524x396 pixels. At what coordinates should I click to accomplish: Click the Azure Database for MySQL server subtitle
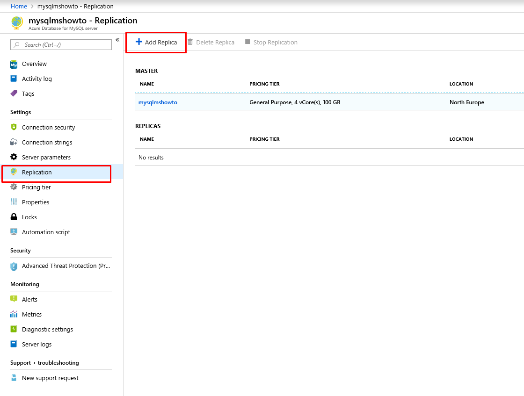coord(63,29)
